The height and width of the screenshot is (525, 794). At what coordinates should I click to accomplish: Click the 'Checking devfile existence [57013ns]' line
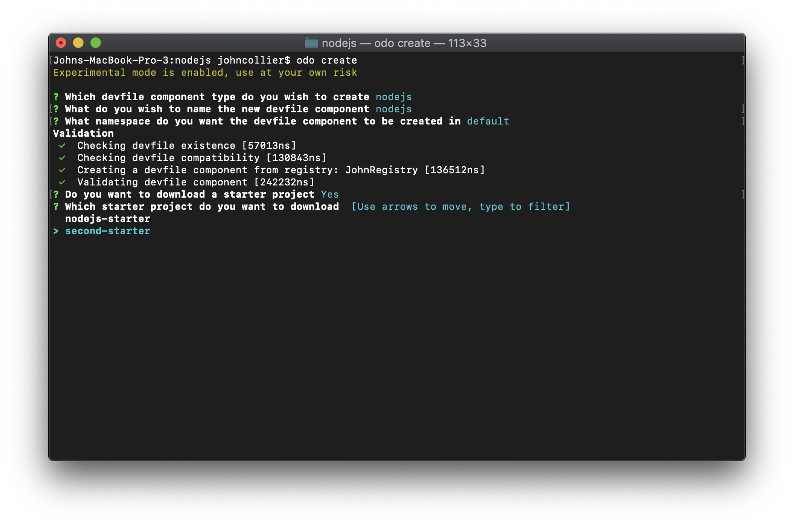[x=187, y=145]
